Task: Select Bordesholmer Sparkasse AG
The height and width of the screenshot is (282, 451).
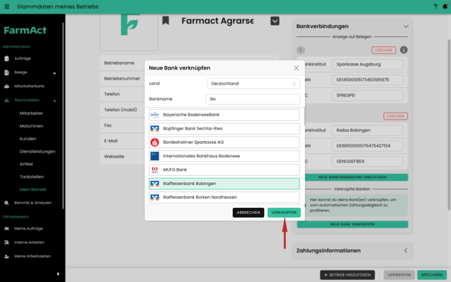Action: pyautogui.click(x=224, y=142)
